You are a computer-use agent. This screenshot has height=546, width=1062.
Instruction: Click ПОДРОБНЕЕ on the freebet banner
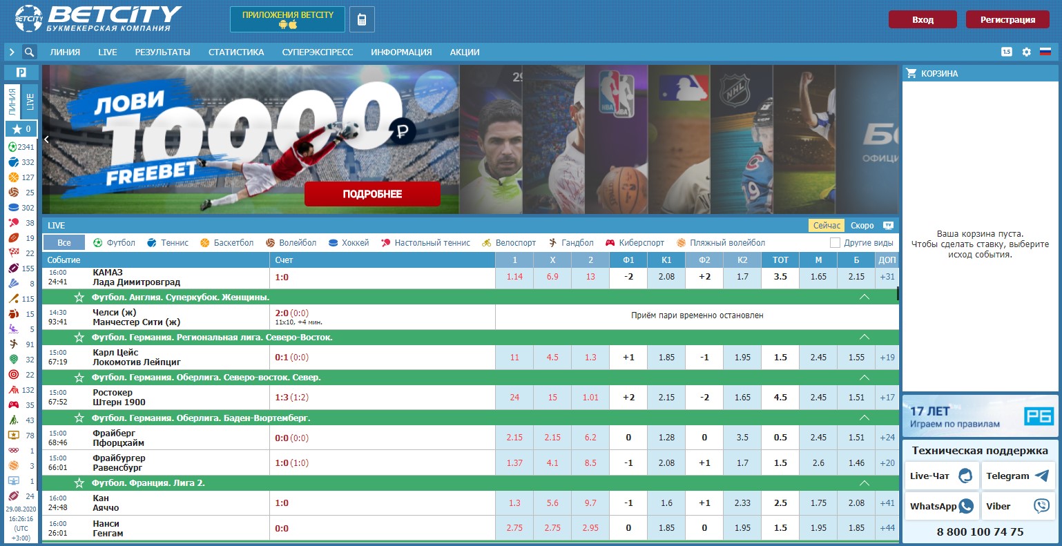click(372, 194)
